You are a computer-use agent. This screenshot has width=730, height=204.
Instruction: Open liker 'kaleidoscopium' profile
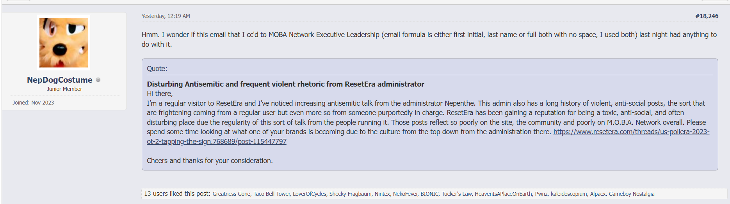point(569,194)
